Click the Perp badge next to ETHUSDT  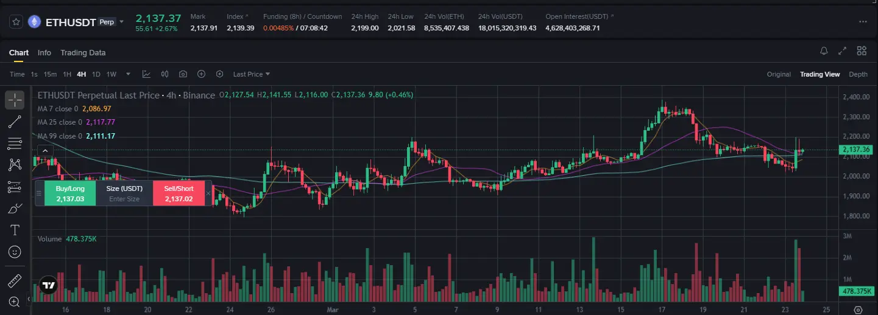107,22
